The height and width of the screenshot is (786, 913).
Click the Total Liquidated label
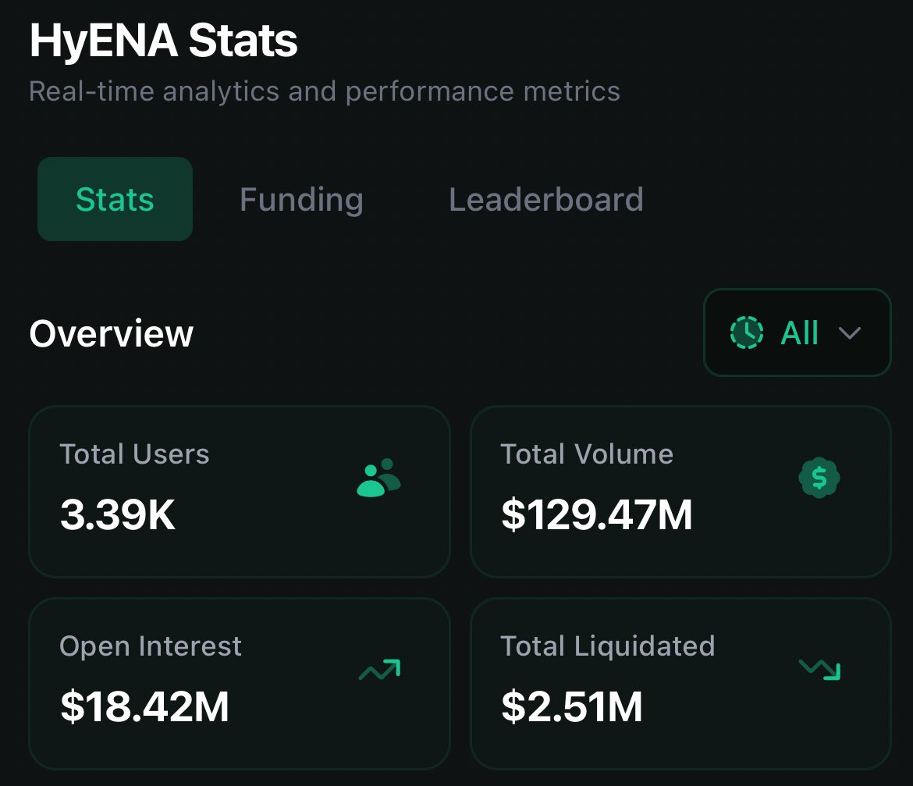608,646
